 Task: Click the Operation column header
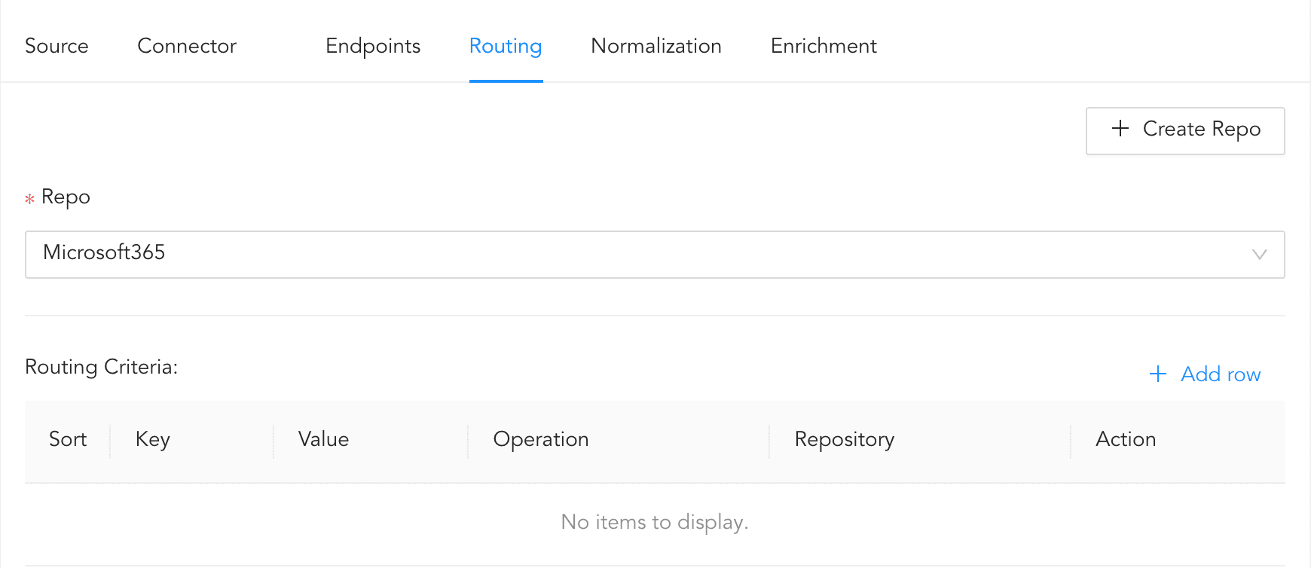pyautogui.click(x=541, y=440)
